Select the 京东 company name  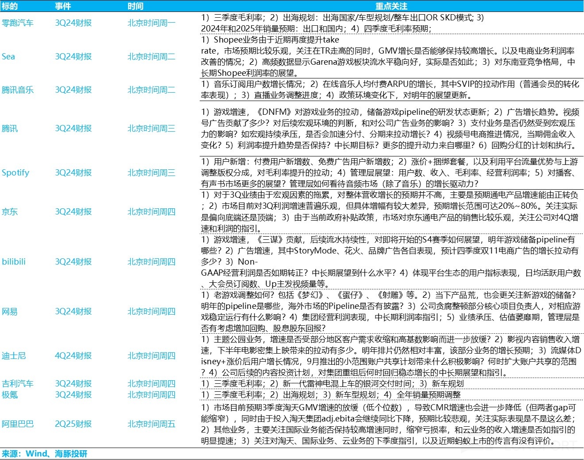(10, 212)
